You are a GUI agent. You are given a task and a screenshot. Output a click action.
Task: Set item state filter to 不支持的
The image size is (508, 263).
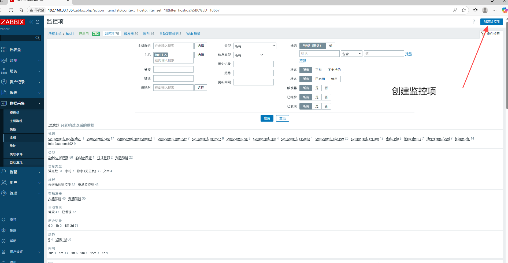[334, 70]
